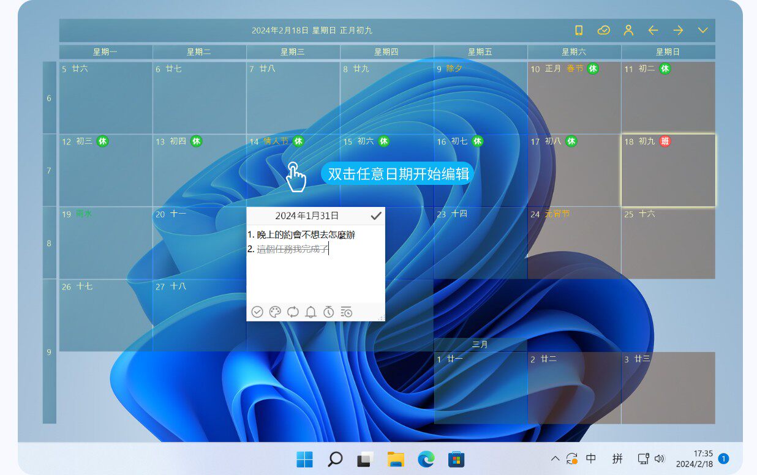The width and height of the screenshot is (757, 475).
Task: Open the notification count badge
Action: pos(723,458)
